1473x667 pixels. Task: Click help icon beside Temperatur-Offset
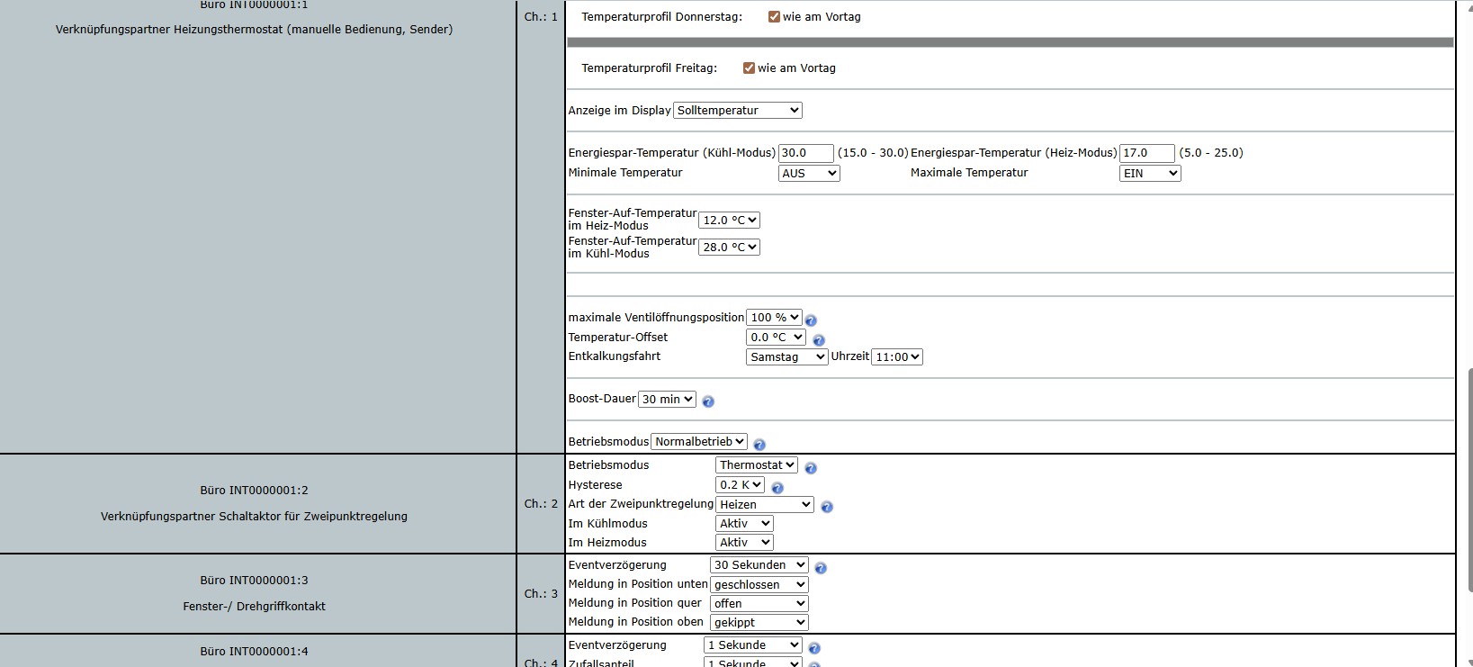click(819, 340)
